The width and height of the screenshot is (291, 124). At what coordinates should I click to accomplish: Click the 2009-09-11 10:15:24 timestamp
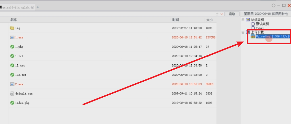(187, 93)
